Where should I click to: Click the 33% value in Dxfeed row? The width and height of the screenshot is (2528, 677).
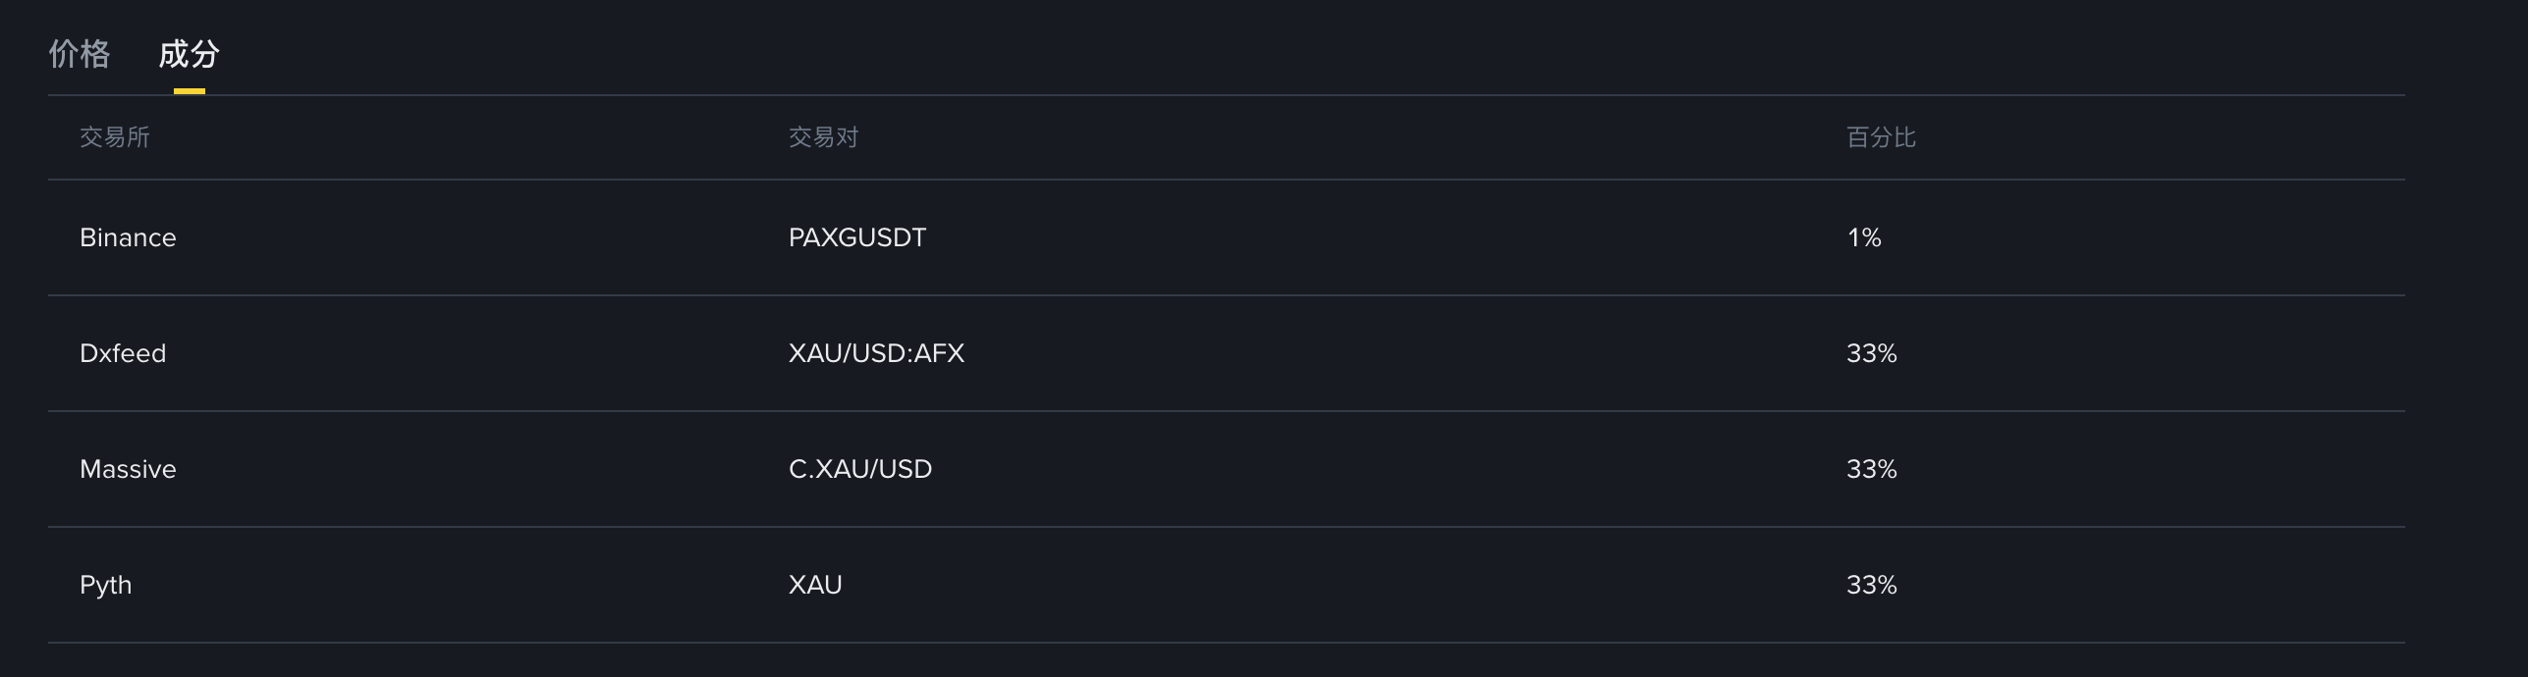pos(1871,353)
